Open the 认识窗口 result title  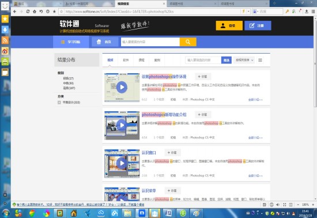click(x=149, y=153)
